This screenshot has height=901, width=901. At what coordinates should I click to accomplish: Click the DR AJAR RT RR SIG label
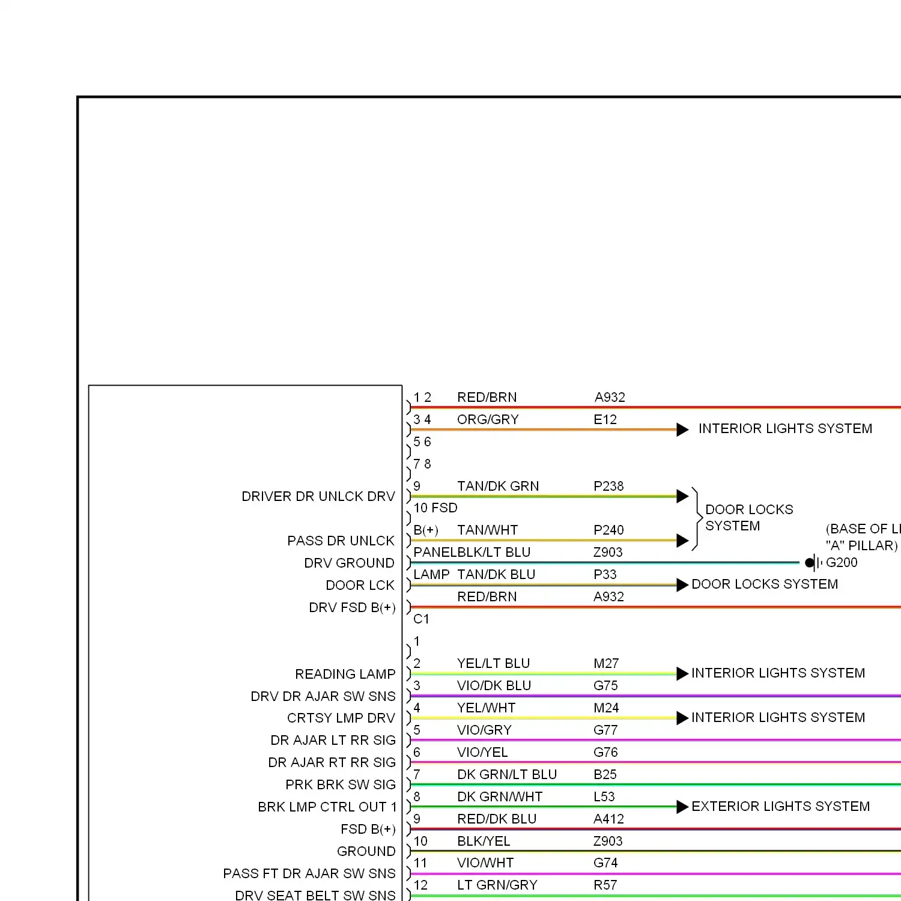click(x=332, y=762)
